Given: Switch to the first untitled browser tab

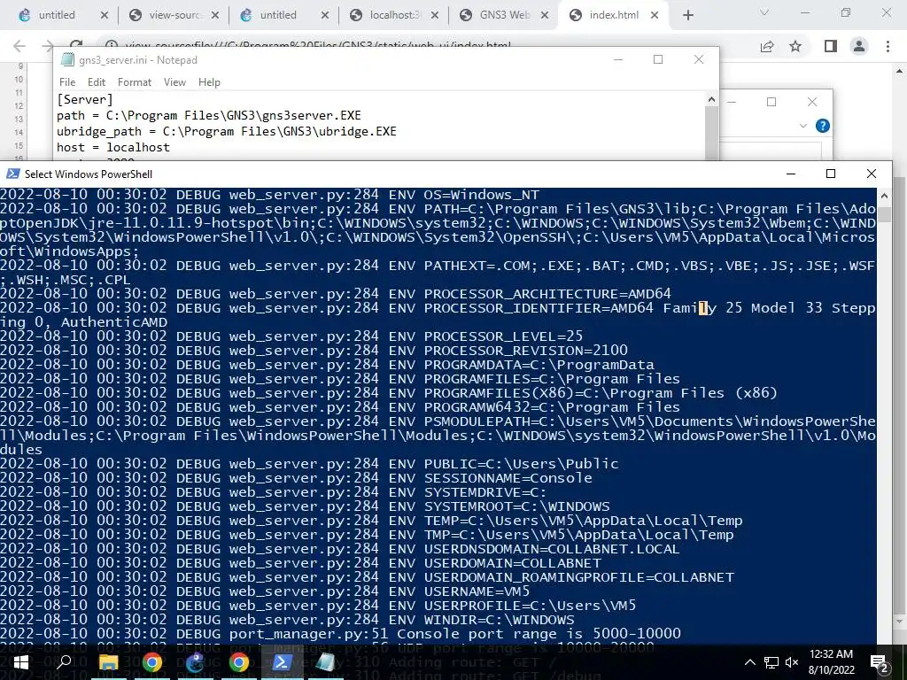Looking at the screenshot, I should pyautogui.click(x=58, y=15).
